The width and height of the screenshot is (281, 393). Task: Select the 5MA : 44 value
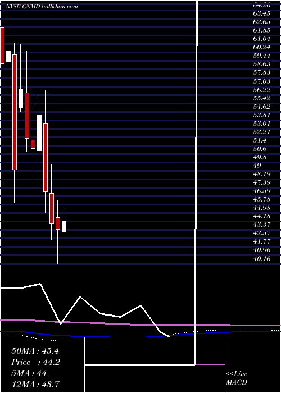[x=29, y=373]
